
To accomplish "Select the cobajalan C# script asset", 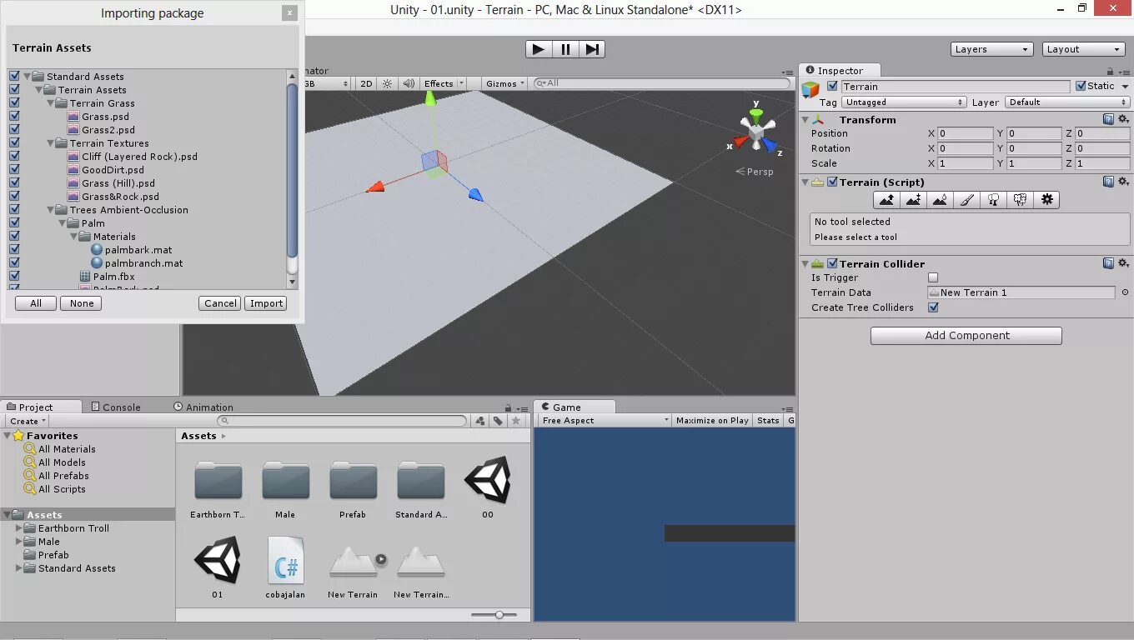I will click(x=285, y=567).
